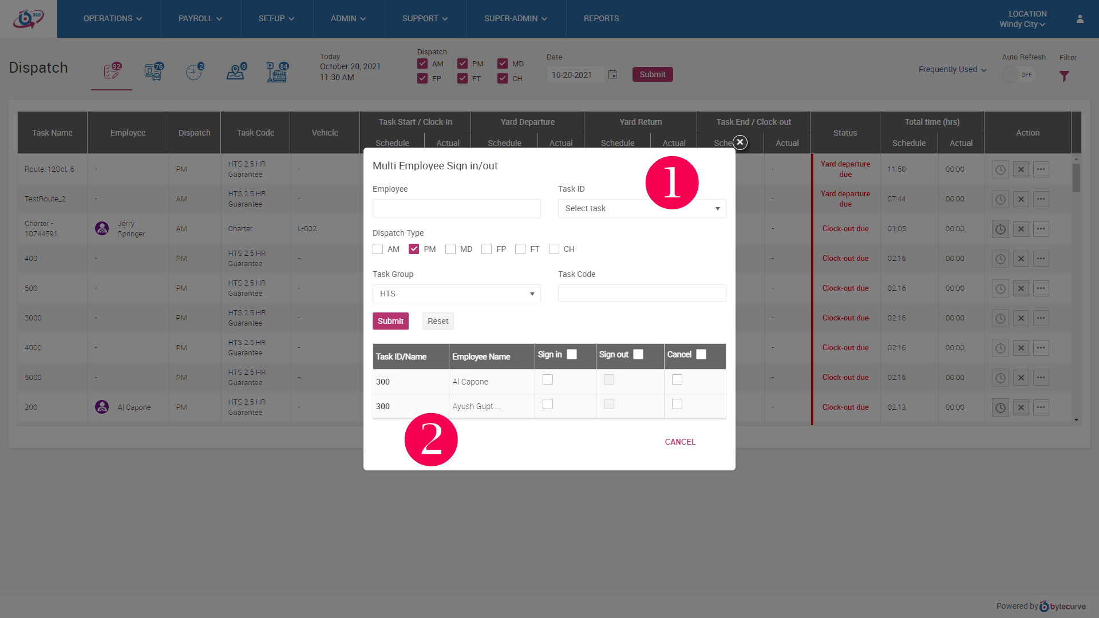Check Sign in for Al Capone
1099x618 pixels.
point(548,379)
